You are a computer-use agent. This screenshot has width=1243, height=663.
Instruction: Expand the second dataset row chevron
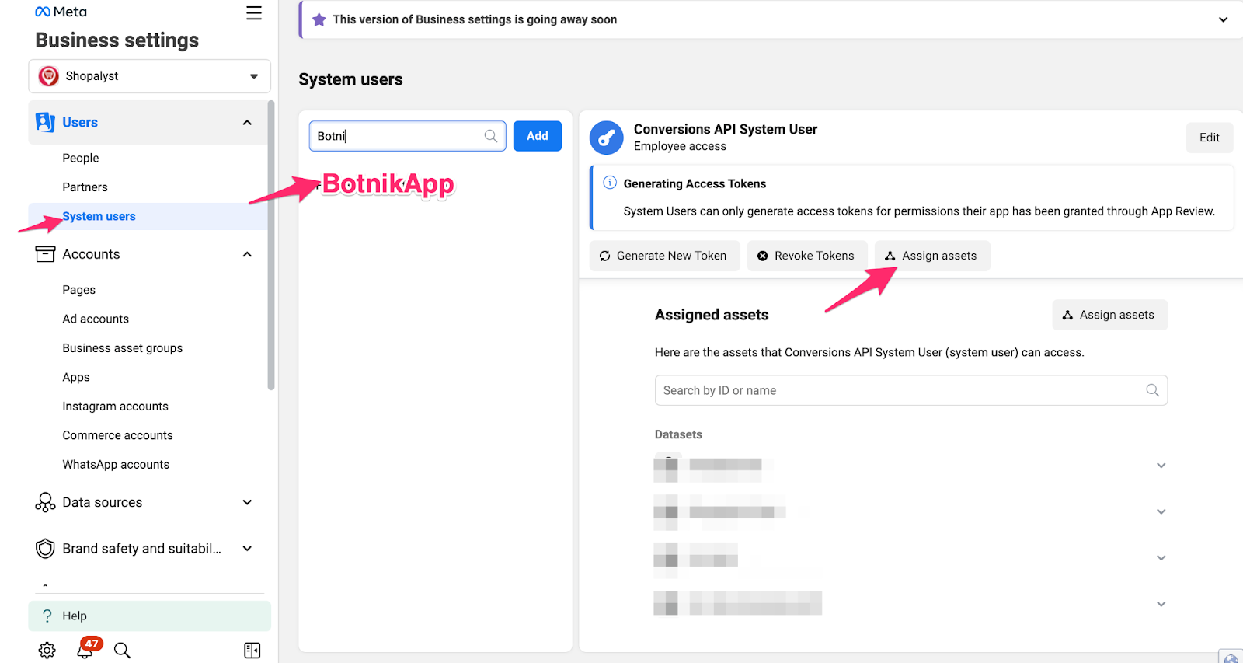point(1161,511)
